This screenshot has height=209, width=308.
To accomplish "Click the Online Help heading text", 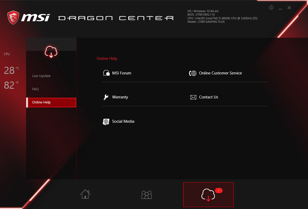I will click(x=107, y=59).
